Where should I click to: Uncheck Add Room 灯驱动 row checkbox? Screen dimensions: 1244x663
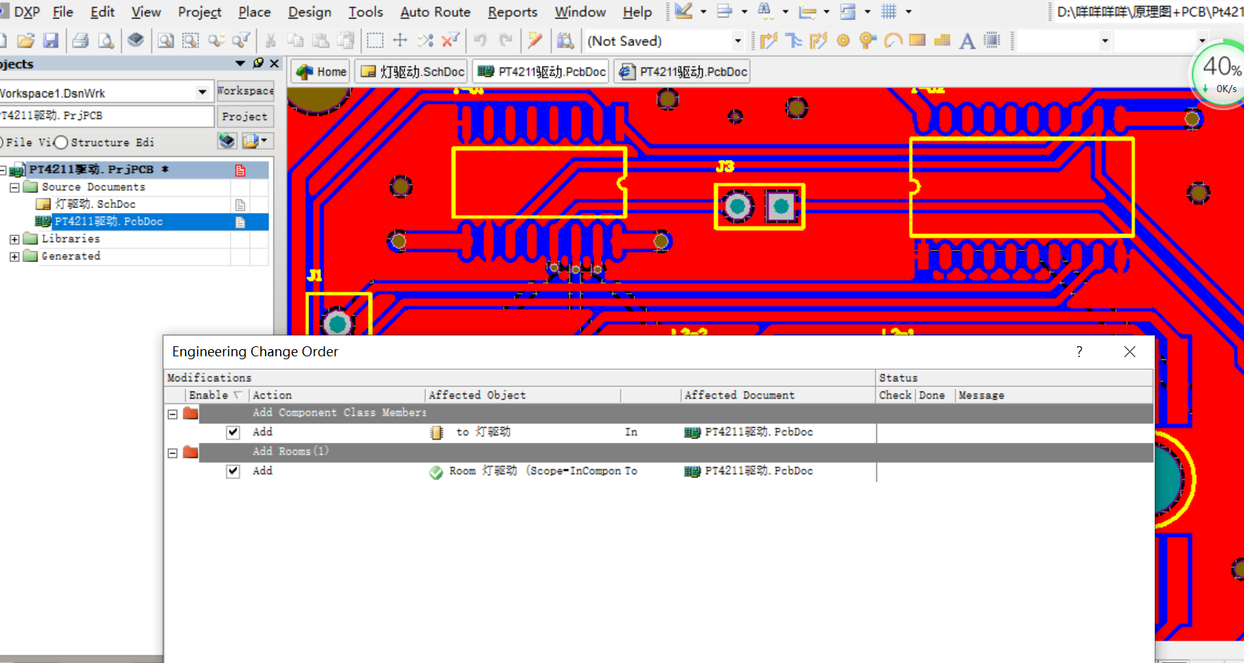pyautogui.click(x=233, y=472)
